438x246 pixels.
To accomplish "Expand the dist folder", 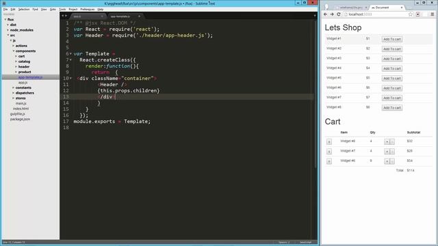I will click(x=8, y=25).
